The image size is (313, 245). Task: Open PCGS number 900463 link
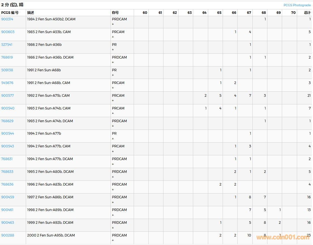pyautogui.click(x=8, y=223)
